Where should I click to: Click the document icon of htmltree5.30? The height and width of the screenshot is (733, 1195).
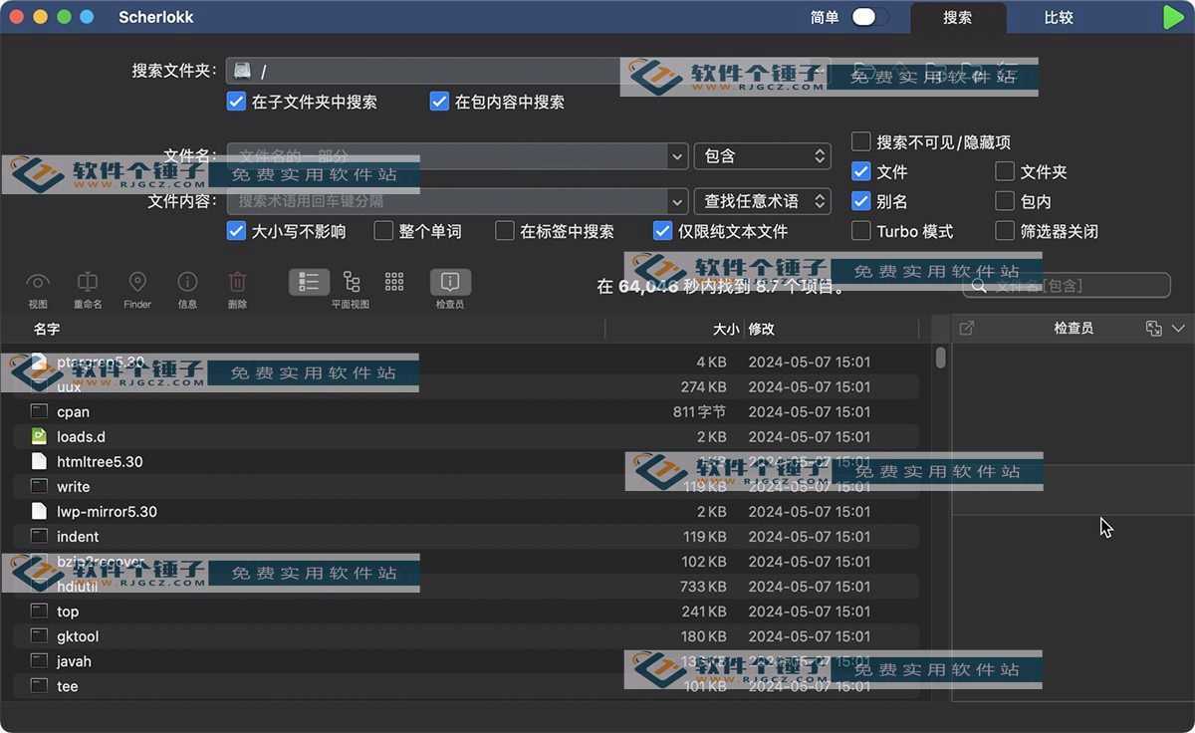(39, 461)
